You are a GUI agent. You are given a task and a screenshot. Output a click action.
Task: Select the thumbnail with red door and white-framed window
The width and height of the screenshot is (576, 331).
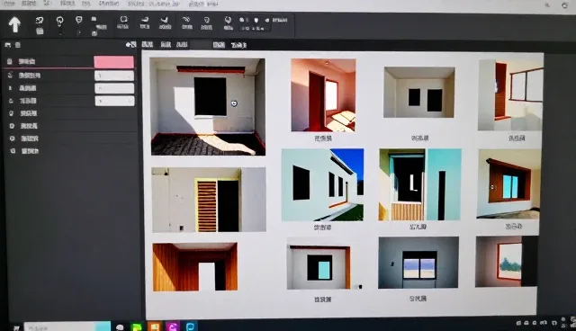510,95
